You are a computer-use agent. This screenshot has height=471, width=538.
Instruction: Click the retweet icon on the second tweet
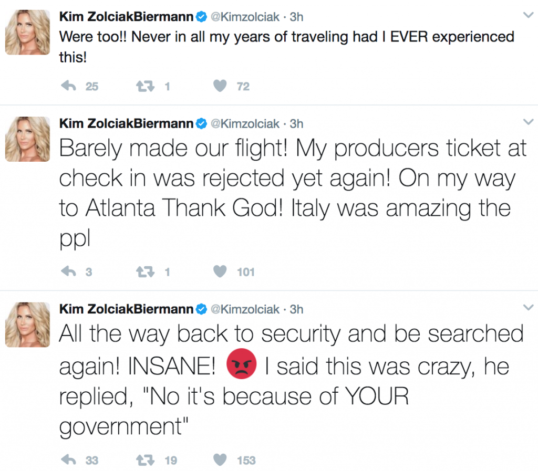146,271
